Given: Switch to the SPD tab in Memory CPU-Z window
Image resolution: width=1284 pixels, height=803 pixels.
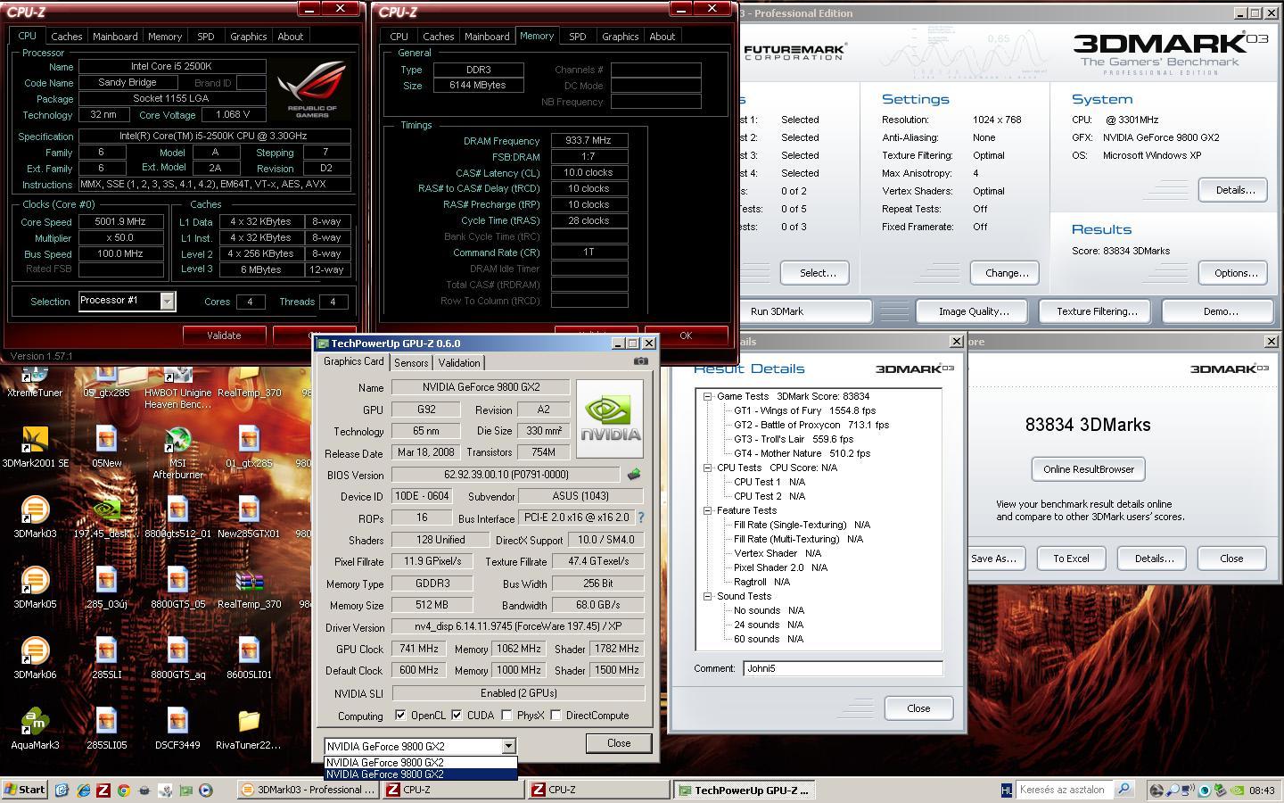Looking at the screenshot, I should point(578,37).
